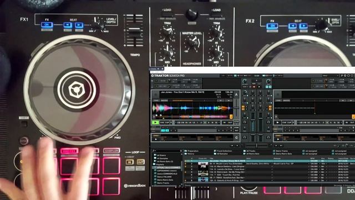Toggle ACTIVE loop button on deck A
Viewport: 355px width, 200px height.
(236, 122)
